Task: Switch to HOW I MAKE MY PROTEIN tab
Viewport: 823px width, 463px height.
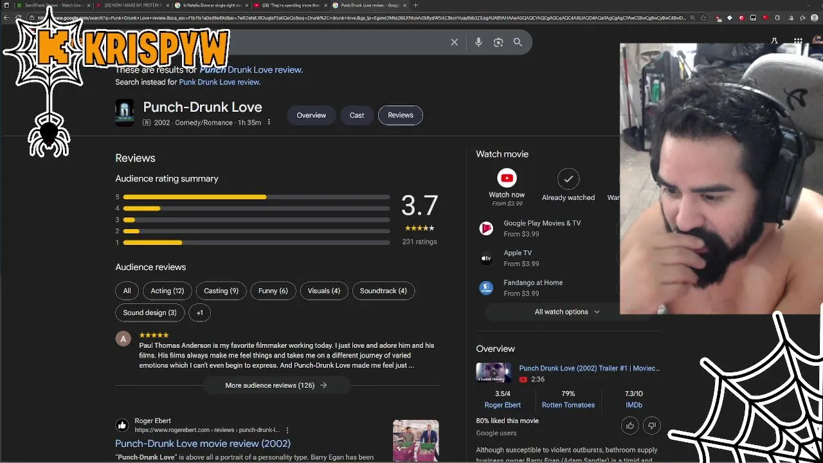Action: 132,5
